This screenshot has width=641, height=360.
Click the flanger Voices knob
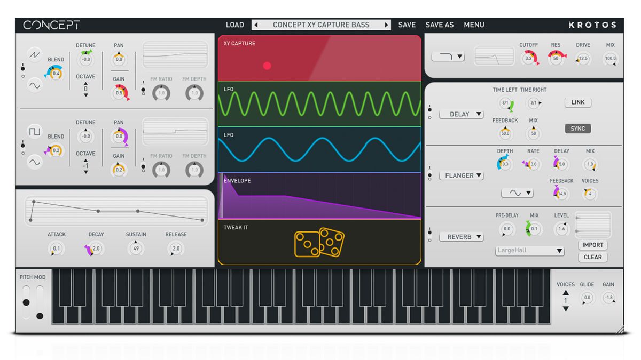pyautogui.click(x=590, y=194)
